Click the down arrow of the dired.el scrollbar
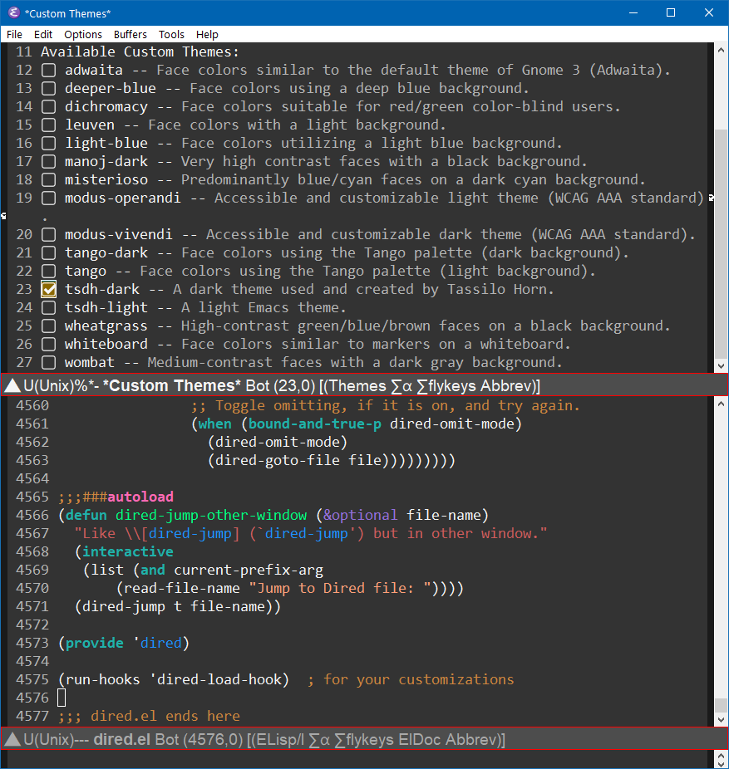 (x=721, y=720)
